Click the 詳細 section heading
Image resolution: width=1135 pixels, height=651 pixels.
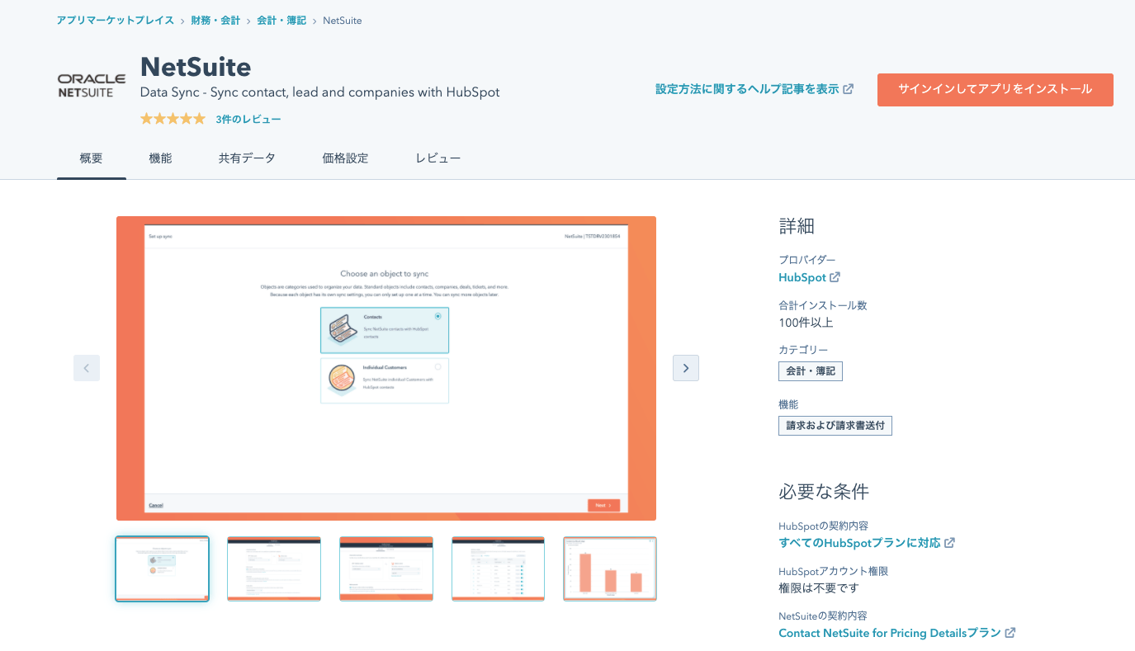(x=797, y=226)
